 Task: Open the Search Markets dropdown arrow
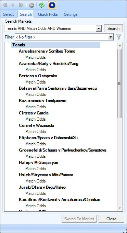point(99,29)
